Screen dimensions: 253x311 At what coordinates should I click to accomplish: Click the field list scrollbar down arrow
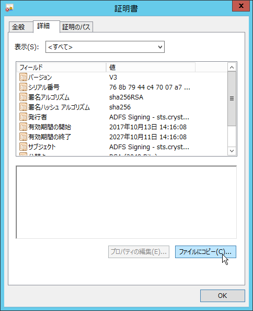click(232, 151)
